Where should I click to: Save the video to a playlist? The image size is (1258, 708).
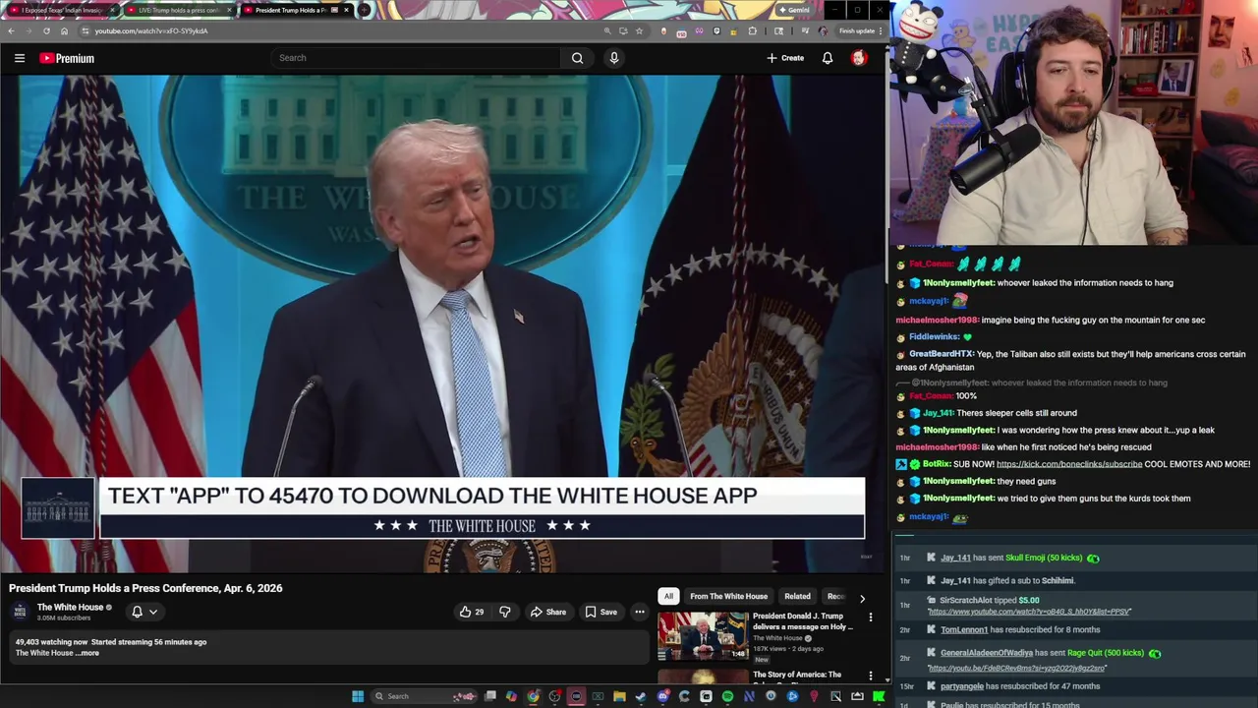[x=600, y=612]
